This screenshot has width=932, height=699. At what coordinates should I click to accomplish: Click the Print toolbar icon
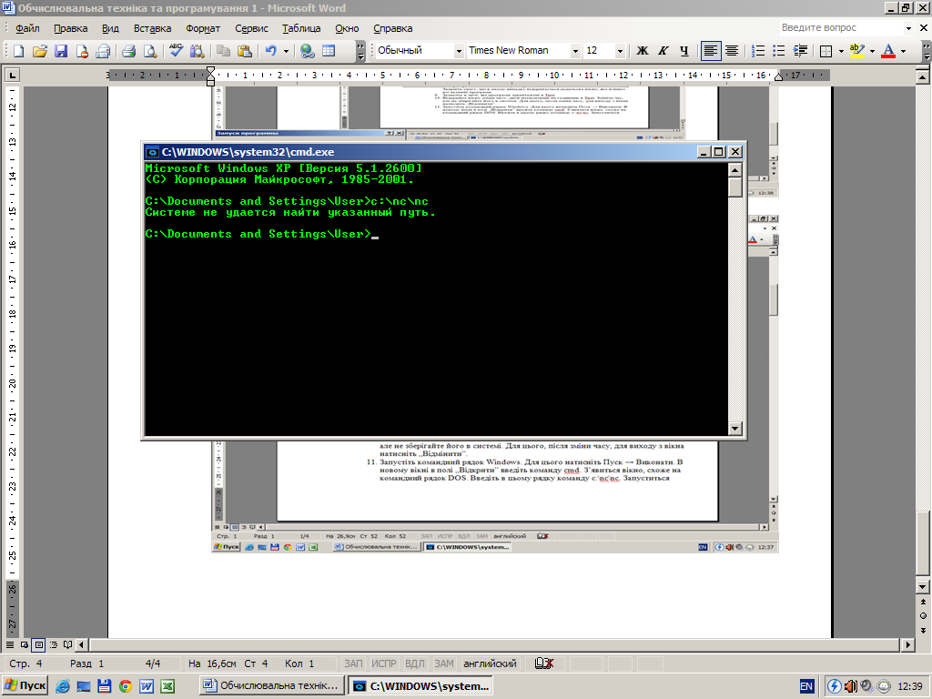[x=129, y=51]
